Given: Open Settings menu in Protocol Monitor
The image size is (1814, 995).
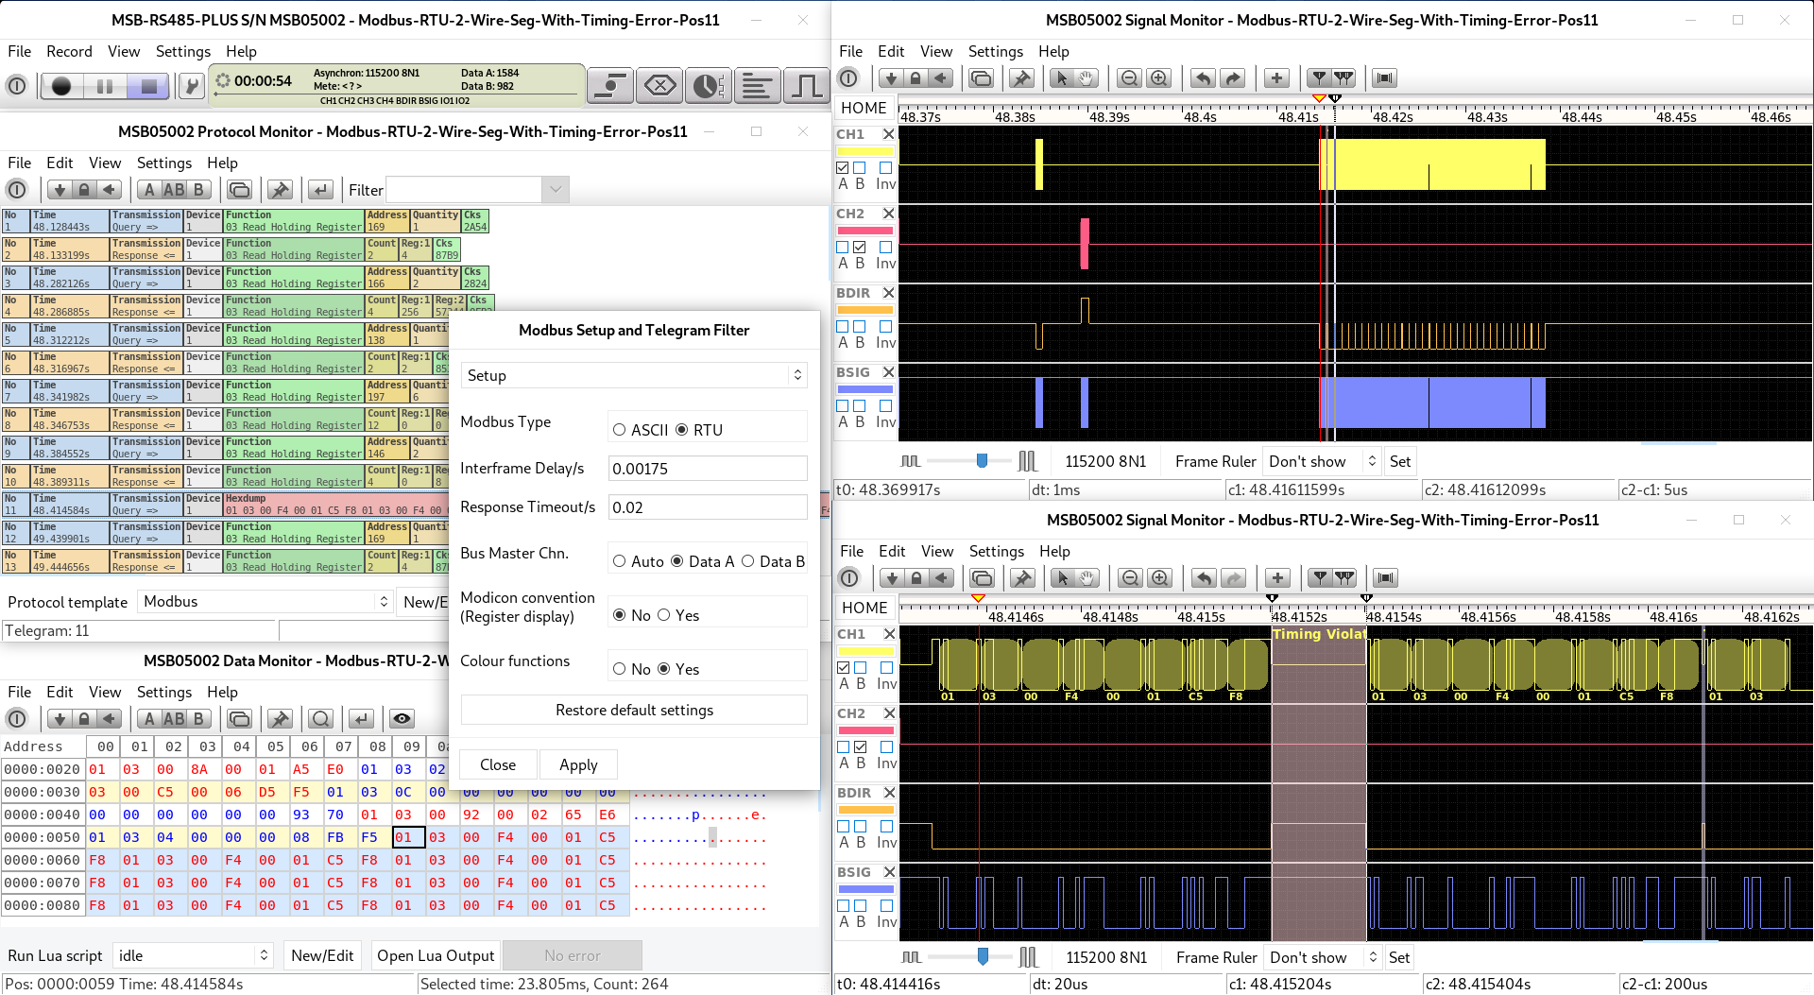Looking at the screenshot, I should click(x=163, y=163).
